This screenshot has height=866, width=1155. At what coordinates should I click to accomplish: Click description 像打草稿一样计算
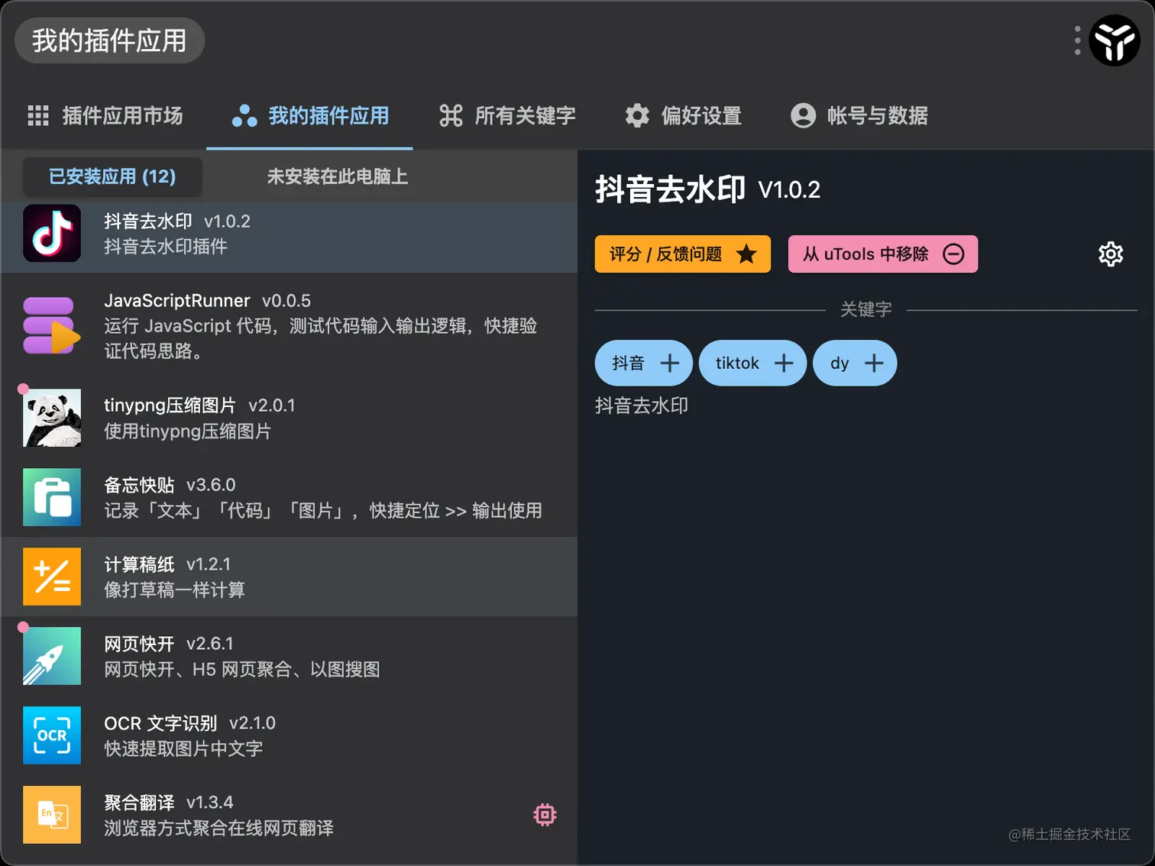pos(174,590)
